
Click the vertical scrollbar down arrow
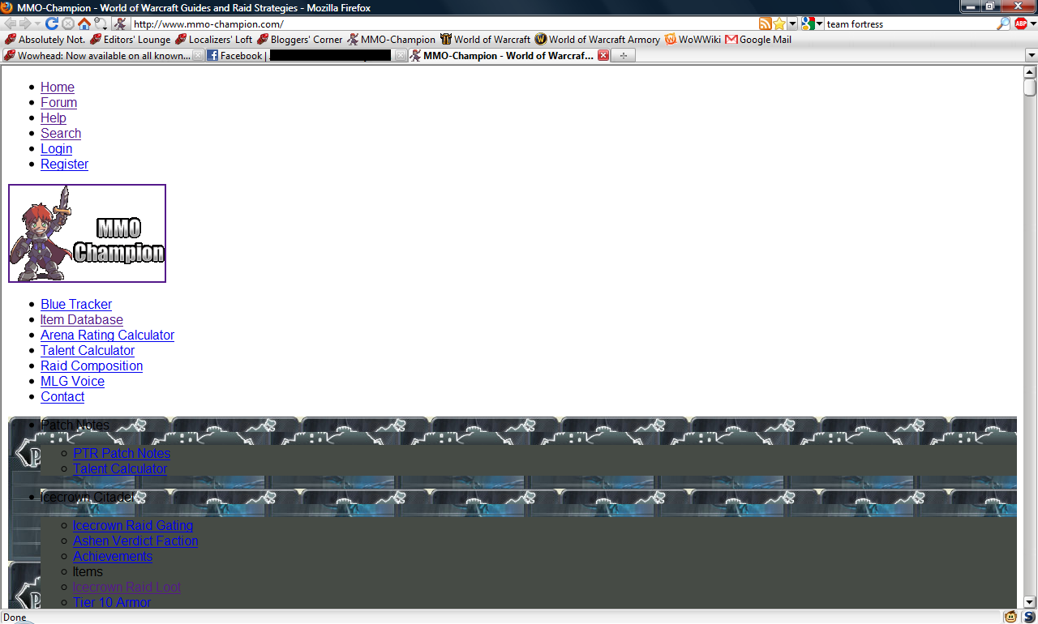click(1030, 602)
